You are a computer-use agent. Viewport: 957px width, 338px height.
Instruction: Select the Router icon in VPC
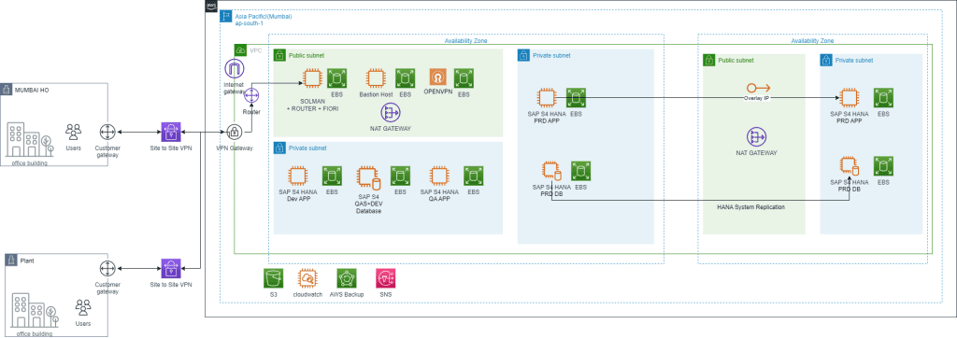[251, 96]
